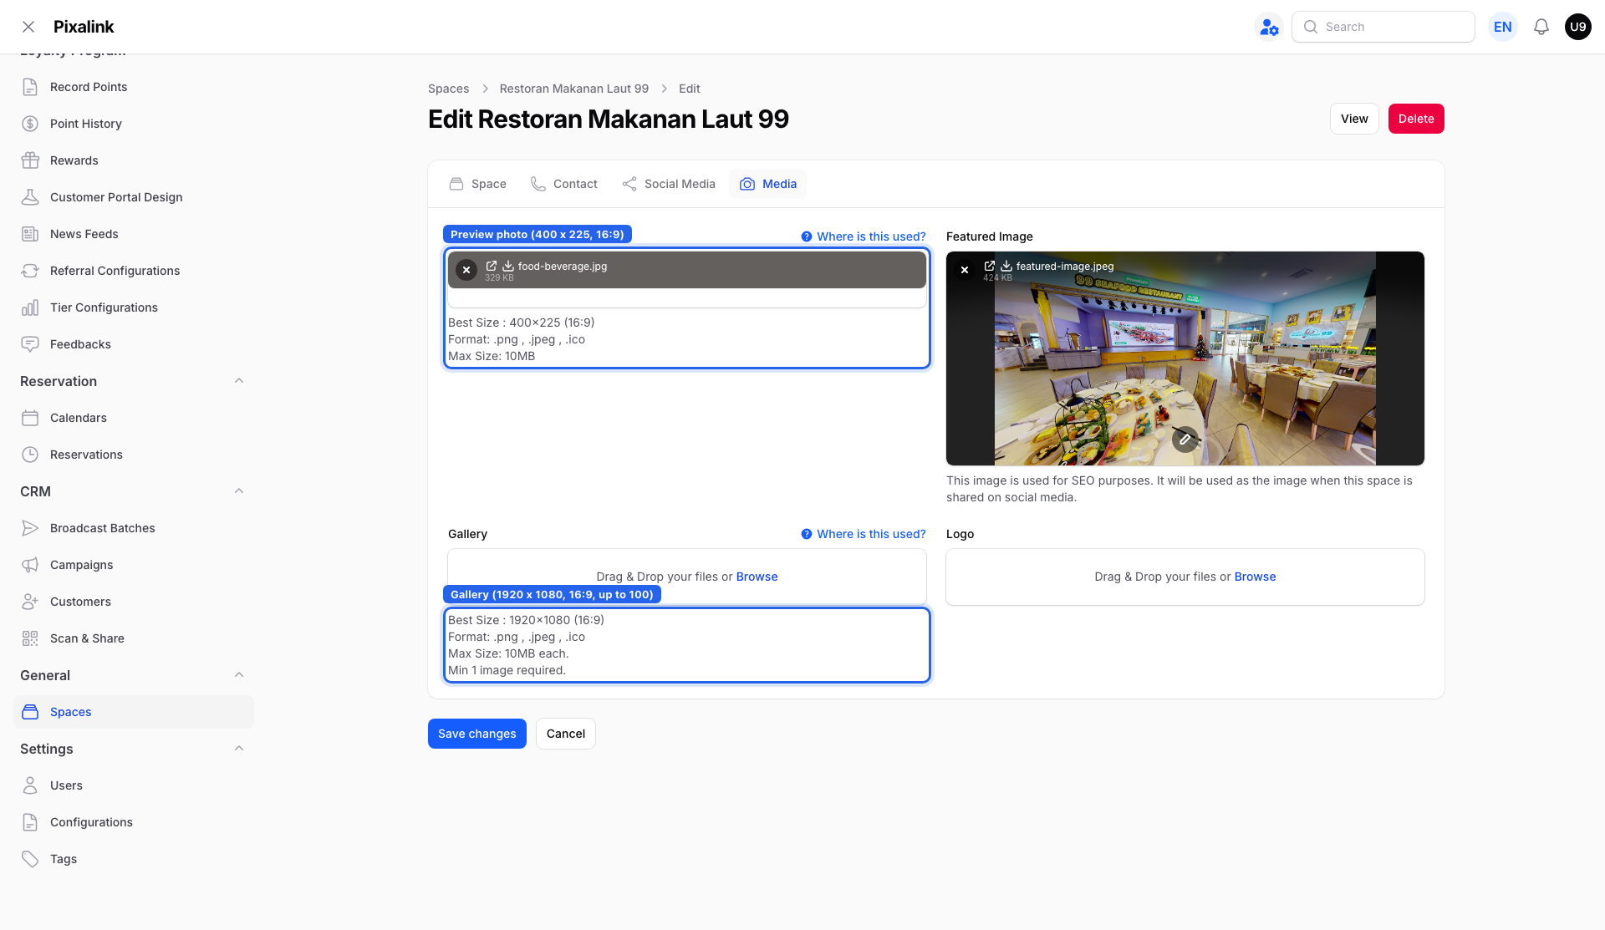Image resolution: width=1605 pixels, height=930 pixels.
Task: Click the Edit breadcrumb text
Action: 690,89
